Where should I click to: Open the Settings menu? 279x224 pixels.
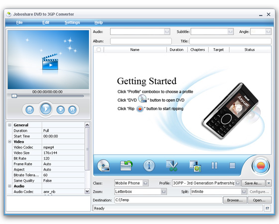point(72,22)
